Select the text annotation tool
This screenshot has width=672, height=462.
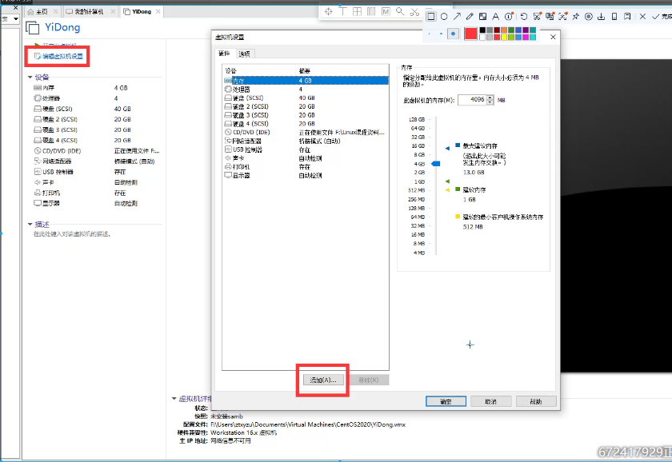(x=495, y=17)
